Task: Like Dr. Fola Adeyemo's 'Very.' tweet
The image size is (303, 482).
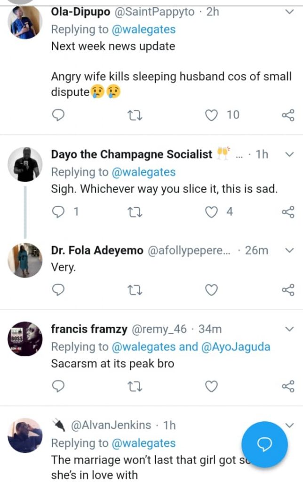Action: tap(212, 290)
